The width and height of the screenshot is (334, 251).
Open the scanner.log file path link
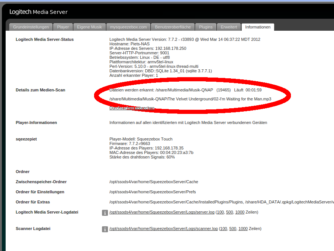[163, 229]
